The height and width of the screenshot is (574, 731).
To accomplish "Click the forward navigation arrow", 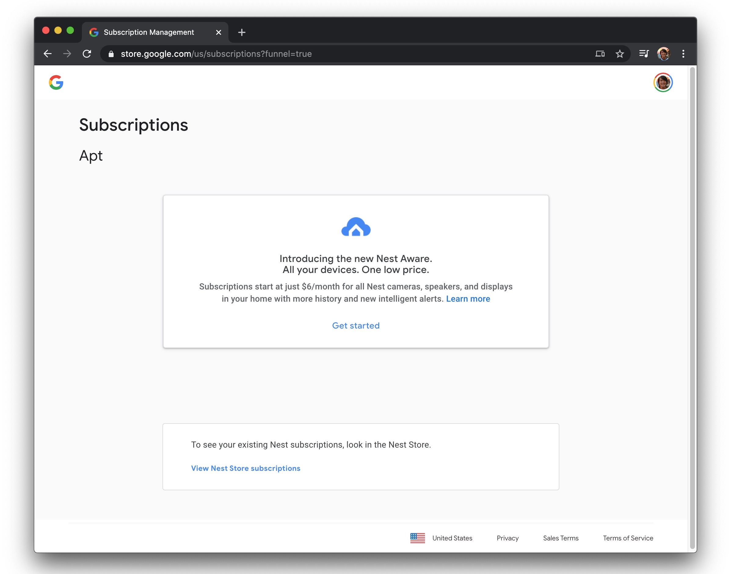I will 67,53.
